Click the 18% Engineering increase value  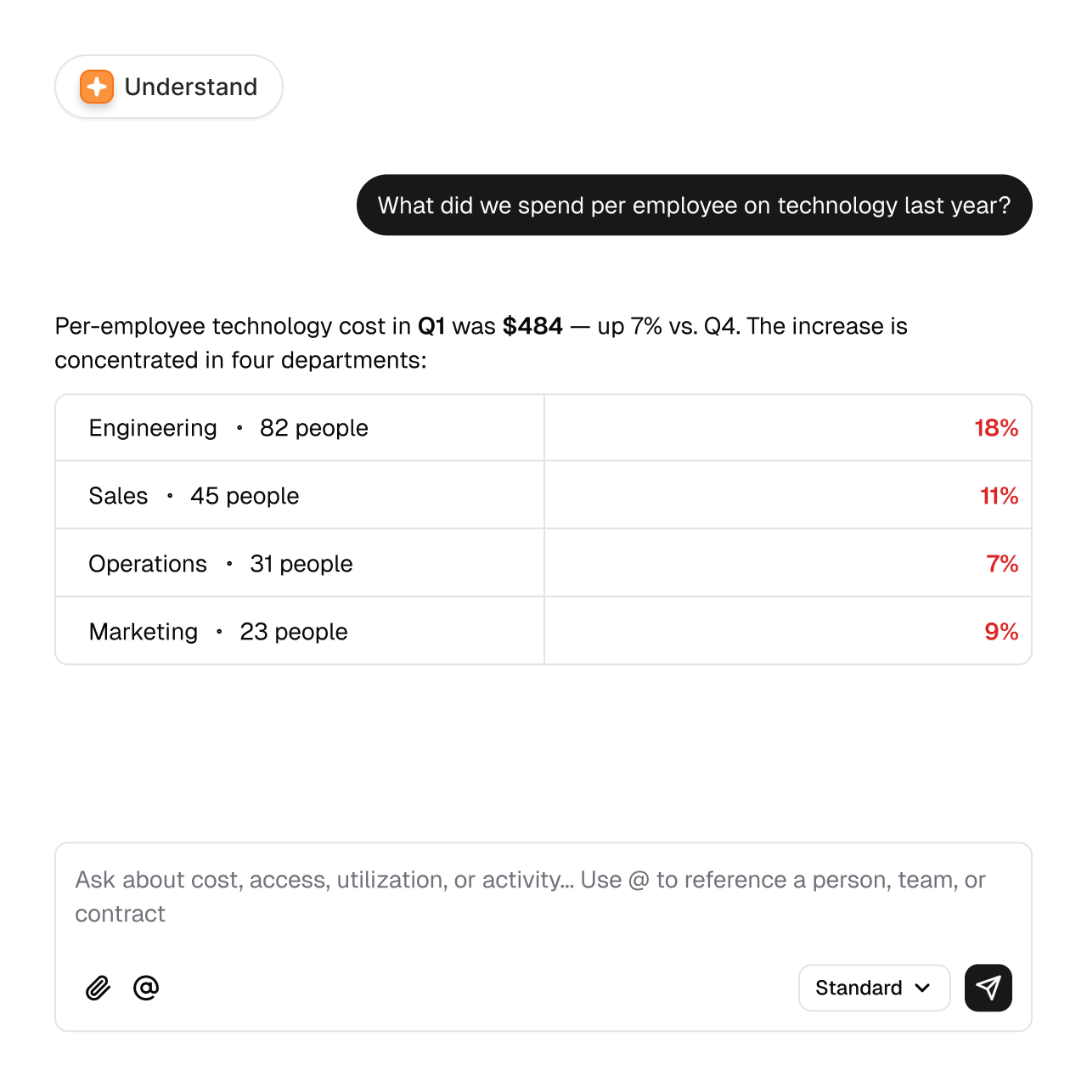[996, 428]
